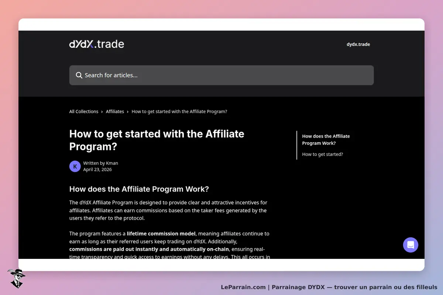Image resolution: width=443 pixels, height=295 pixels.
Task: Open the Intercom chat launcher
Action: click(x=411, y=245)
